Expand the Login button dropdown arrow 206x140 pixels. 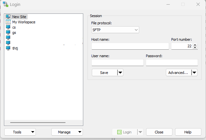pos(140,132)
